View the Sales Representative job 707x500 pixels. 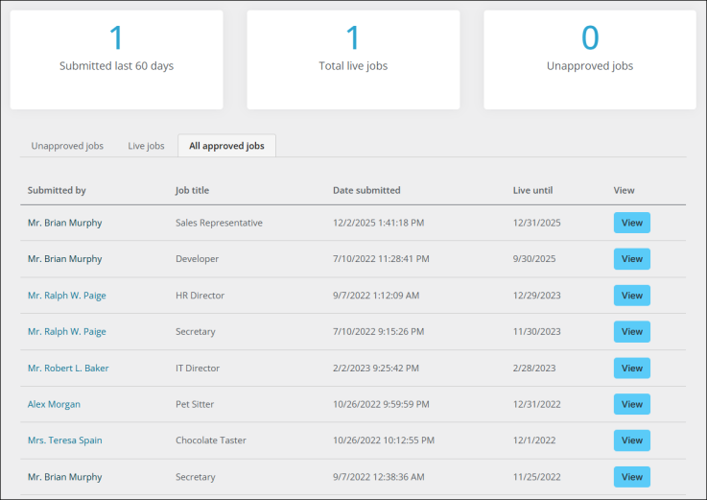point(631,223)
